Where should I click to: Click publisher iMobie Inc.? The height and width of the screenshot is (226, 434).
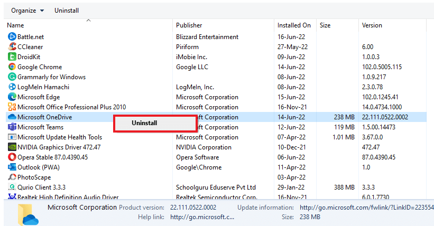[x=191, y=56]
